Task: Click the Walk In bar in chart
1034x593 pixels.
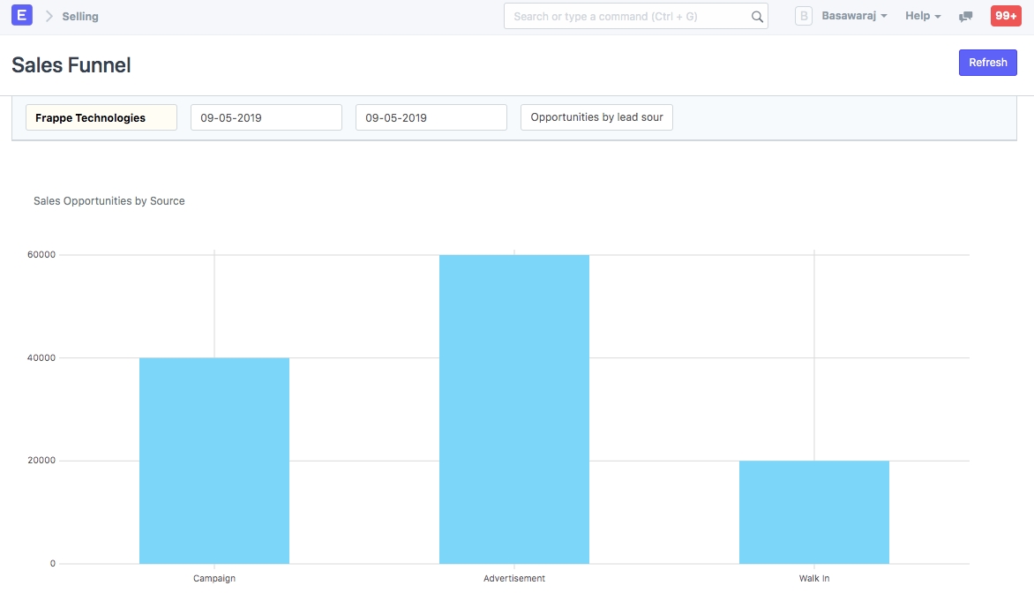Action: 813,512
